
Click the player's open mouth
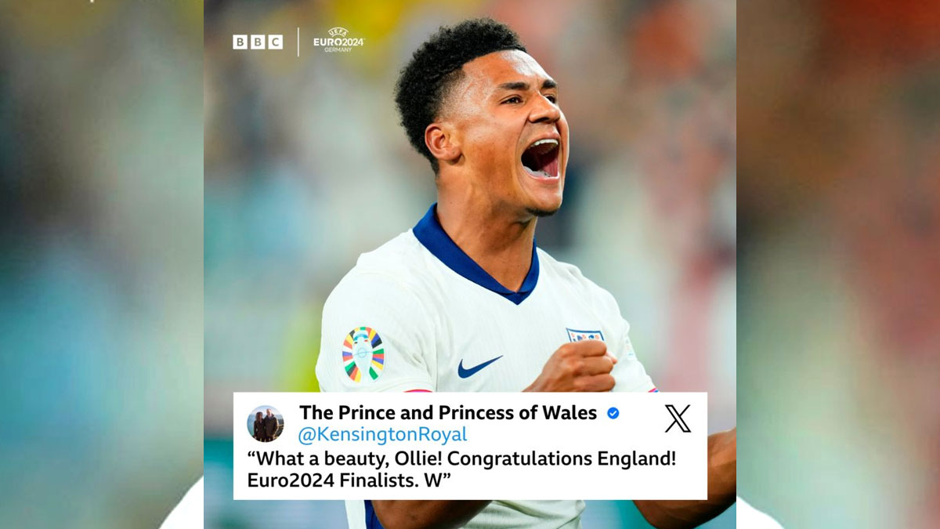541,159
